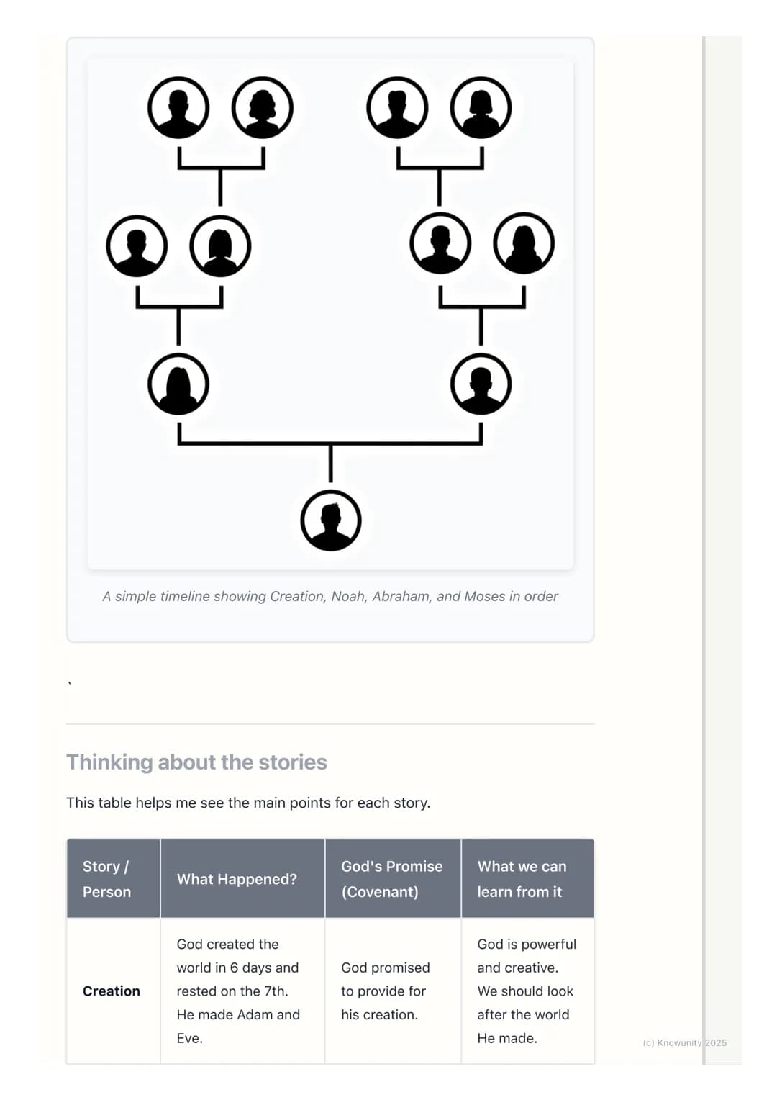Select the man icon in the left middle couple

click(137, 246)
